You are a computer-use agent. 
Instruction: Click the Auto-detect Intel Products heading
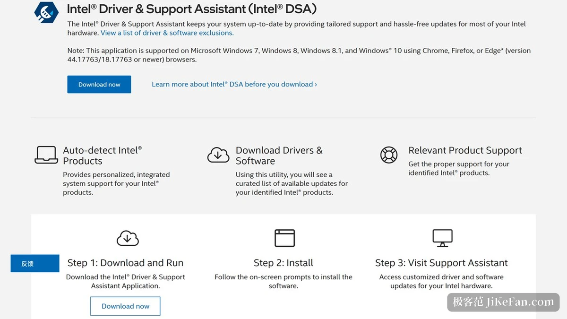click(103, 155)
